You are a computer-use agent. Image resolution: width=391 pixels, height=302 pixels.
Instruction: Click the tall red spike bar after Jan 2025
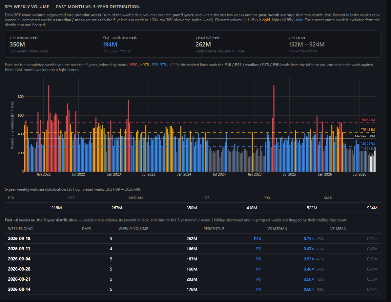point(274,128)
